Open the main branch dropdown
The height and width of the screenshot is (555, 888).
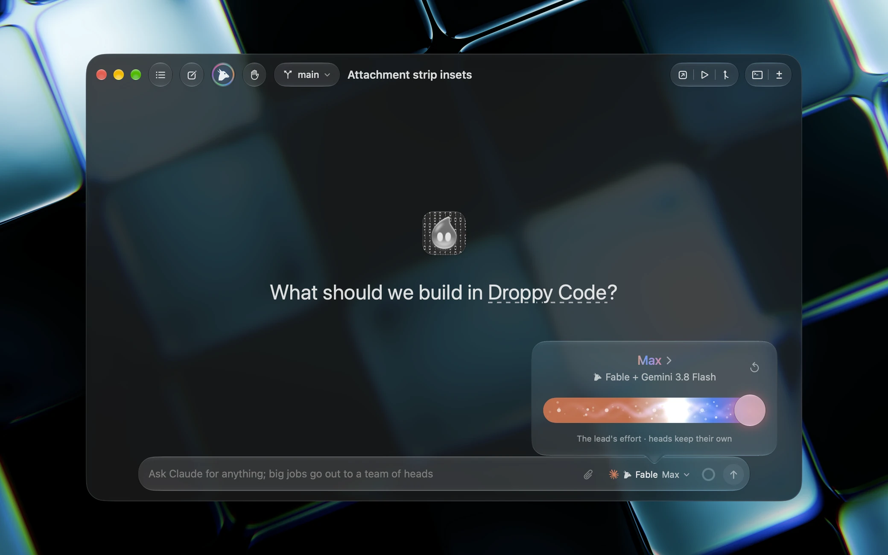pyautogui.click(x=307, y=75)
